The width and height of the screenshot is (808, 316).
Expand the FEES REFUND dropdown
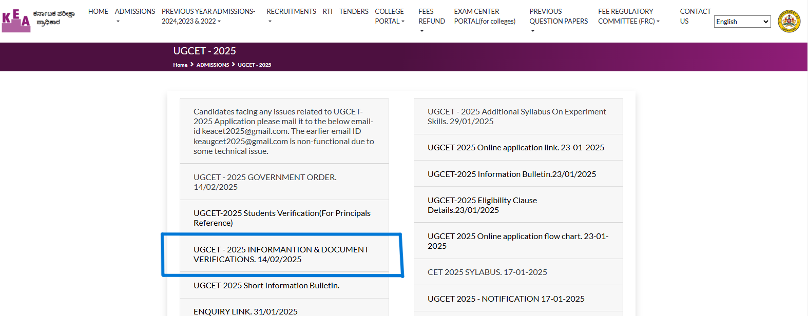pyautogui.click(x=432, y=21)
